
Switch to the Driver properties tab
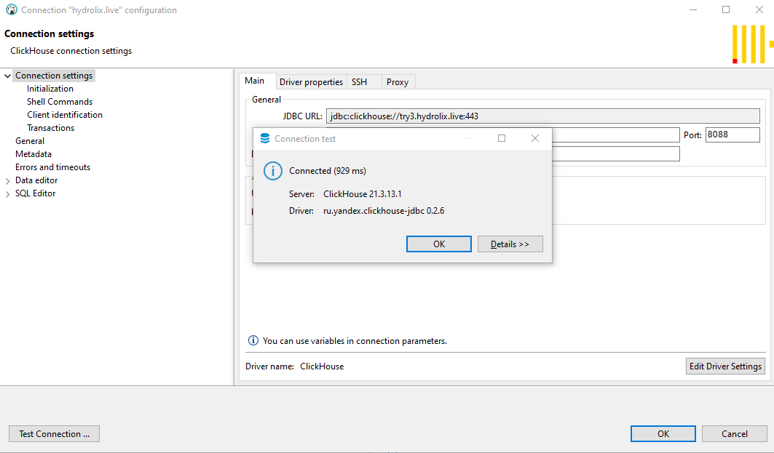pyautogui.click(x=311, y=82)
